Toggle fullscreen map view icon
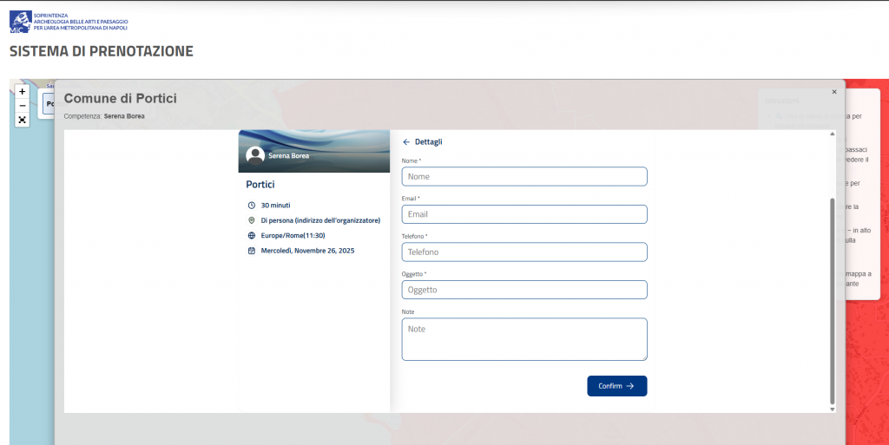The width and height of the screenshot is (889, 445). coord(23,120)
